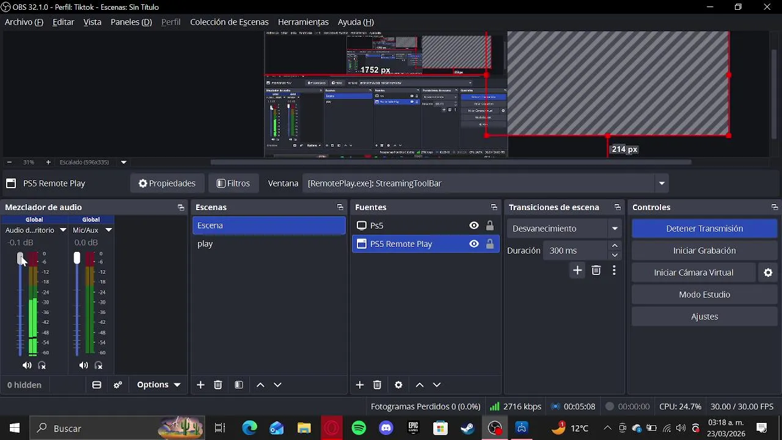The image size is (782, 440).
Task: Decrease Duración with down stepper arrow
Action: (615, 255)
